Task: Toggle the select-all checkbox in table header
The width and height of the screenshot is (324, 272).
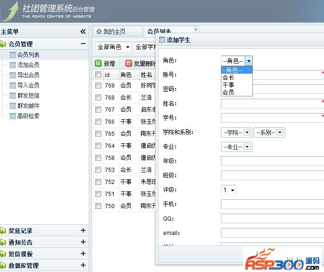Action: click(98, 74)
